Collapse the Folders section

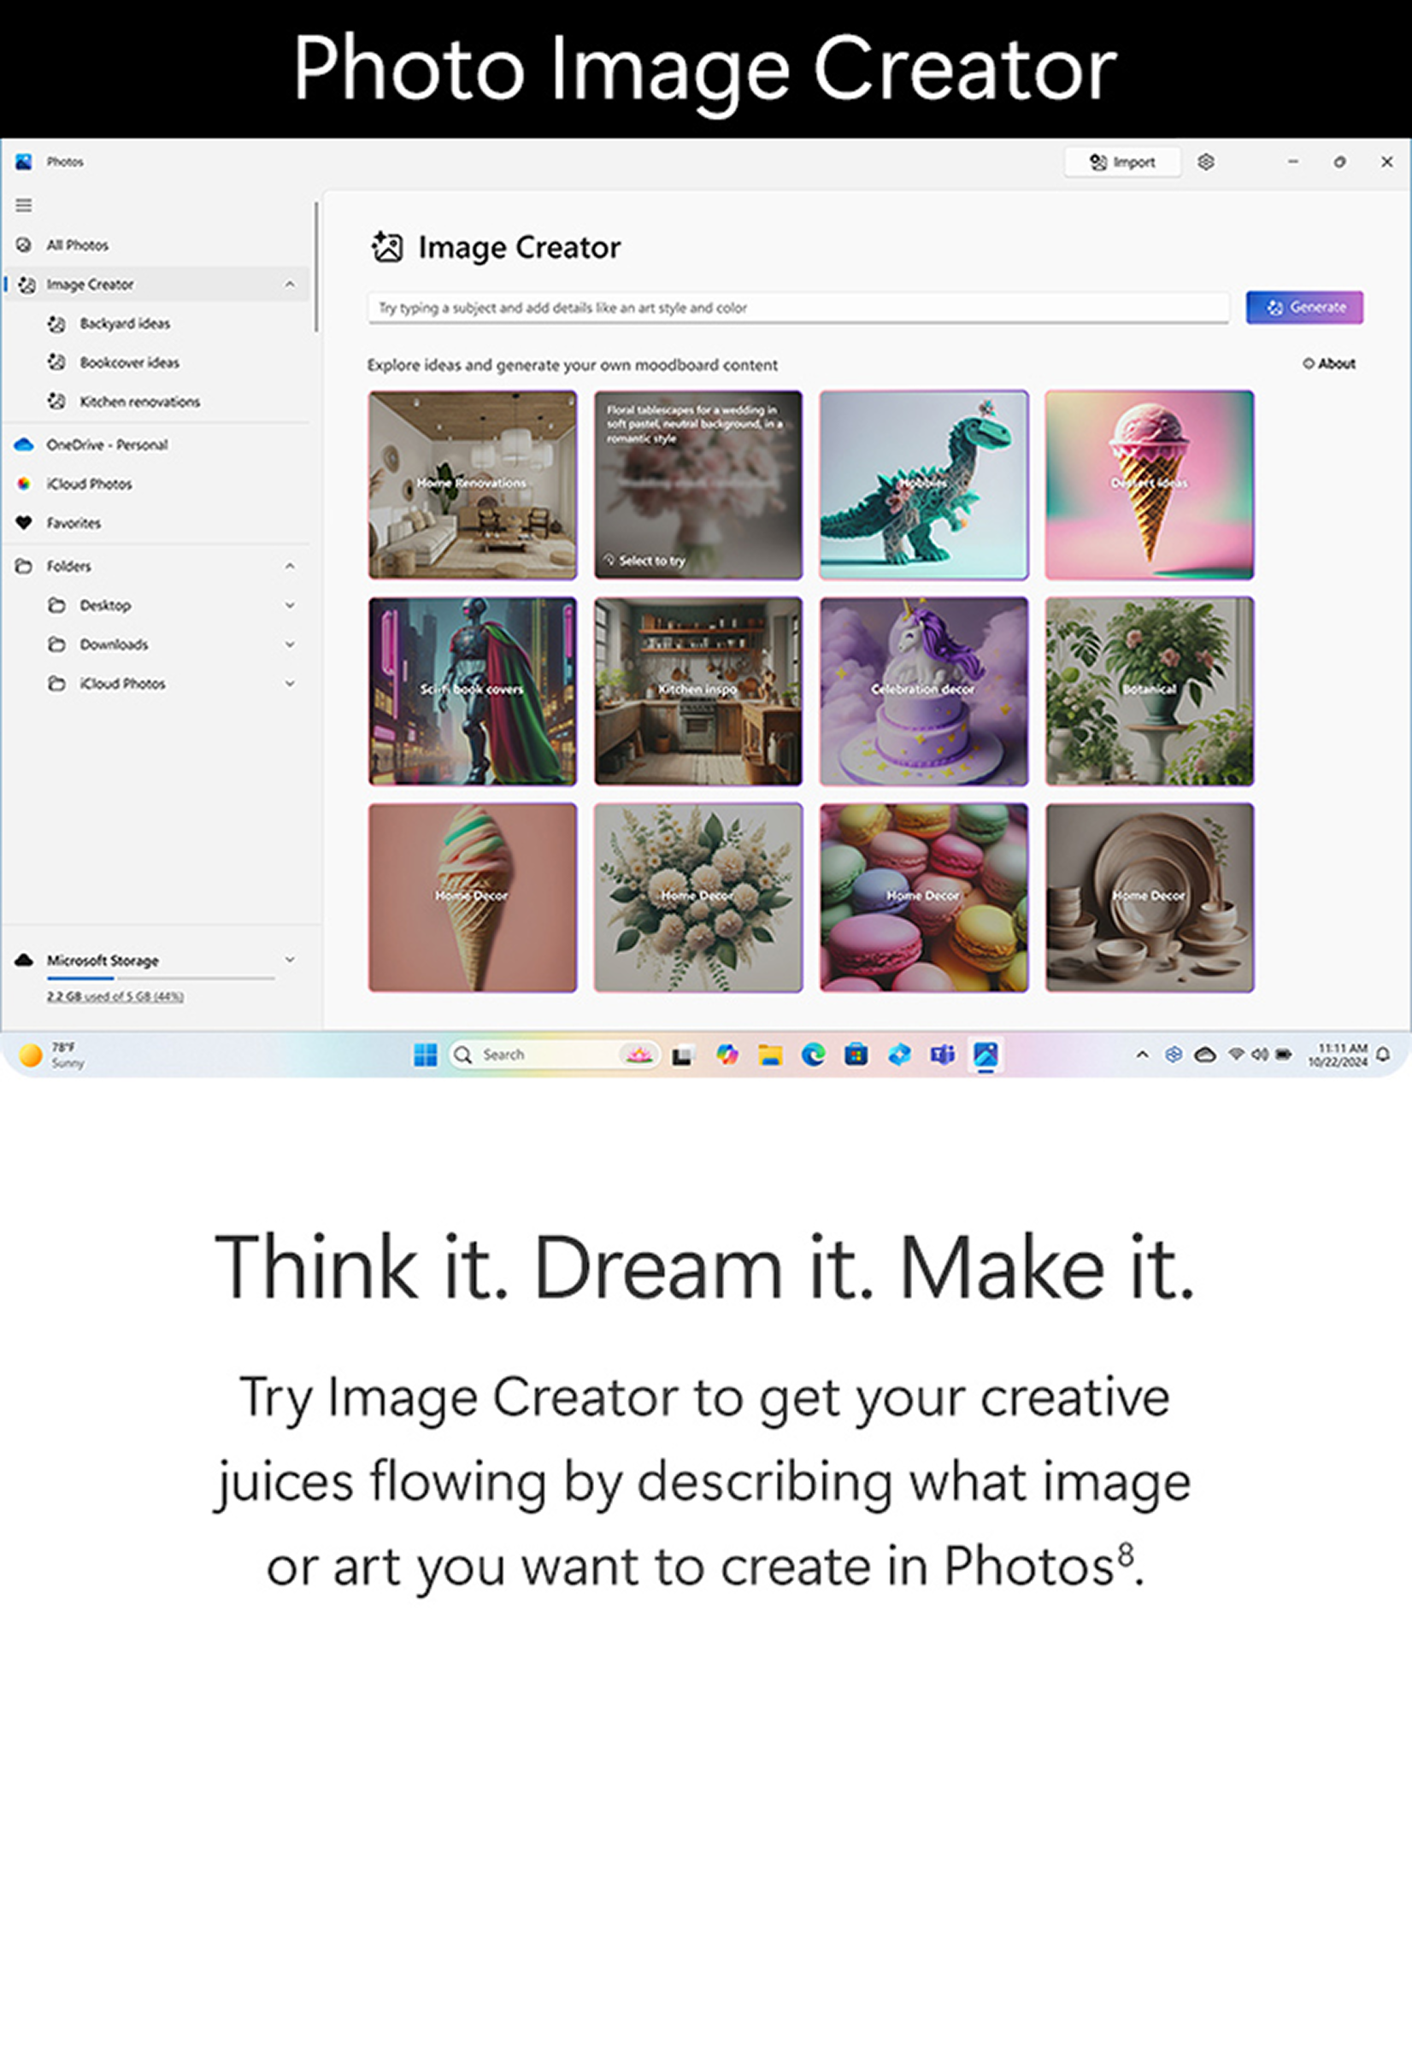(290, 566)
